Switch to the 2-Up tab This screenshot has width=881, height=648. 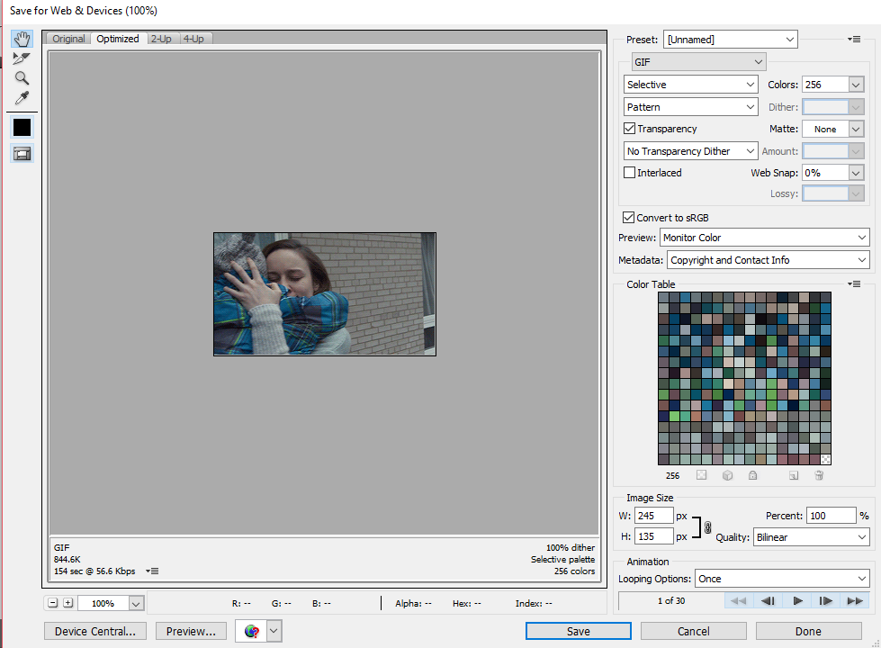[x=161, y=39]
